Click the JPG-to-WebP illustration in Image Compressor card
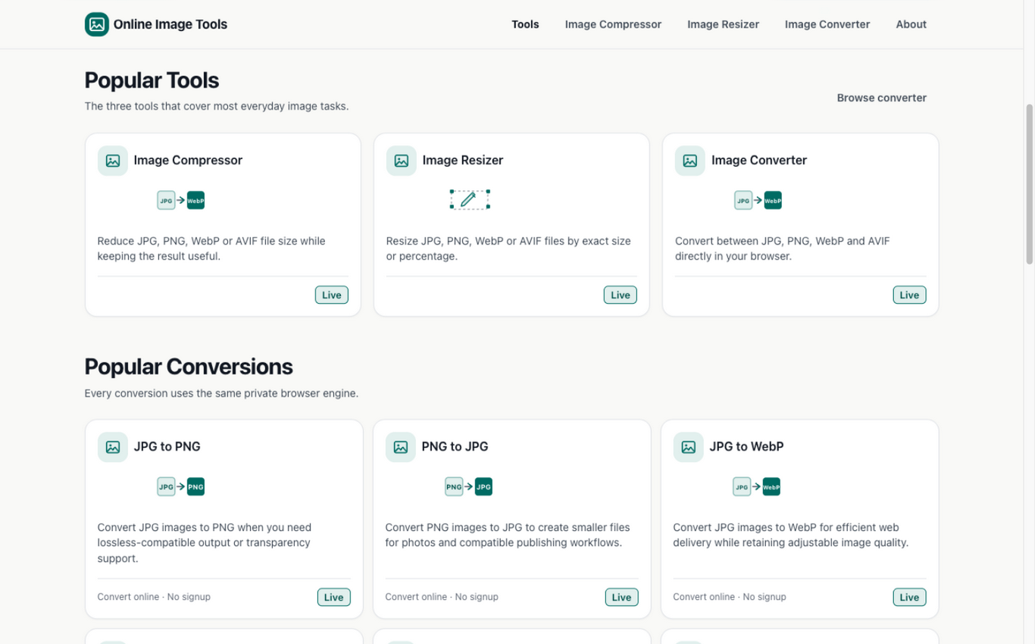Viewport: 1035px width, 644px height. pos(181,200)
